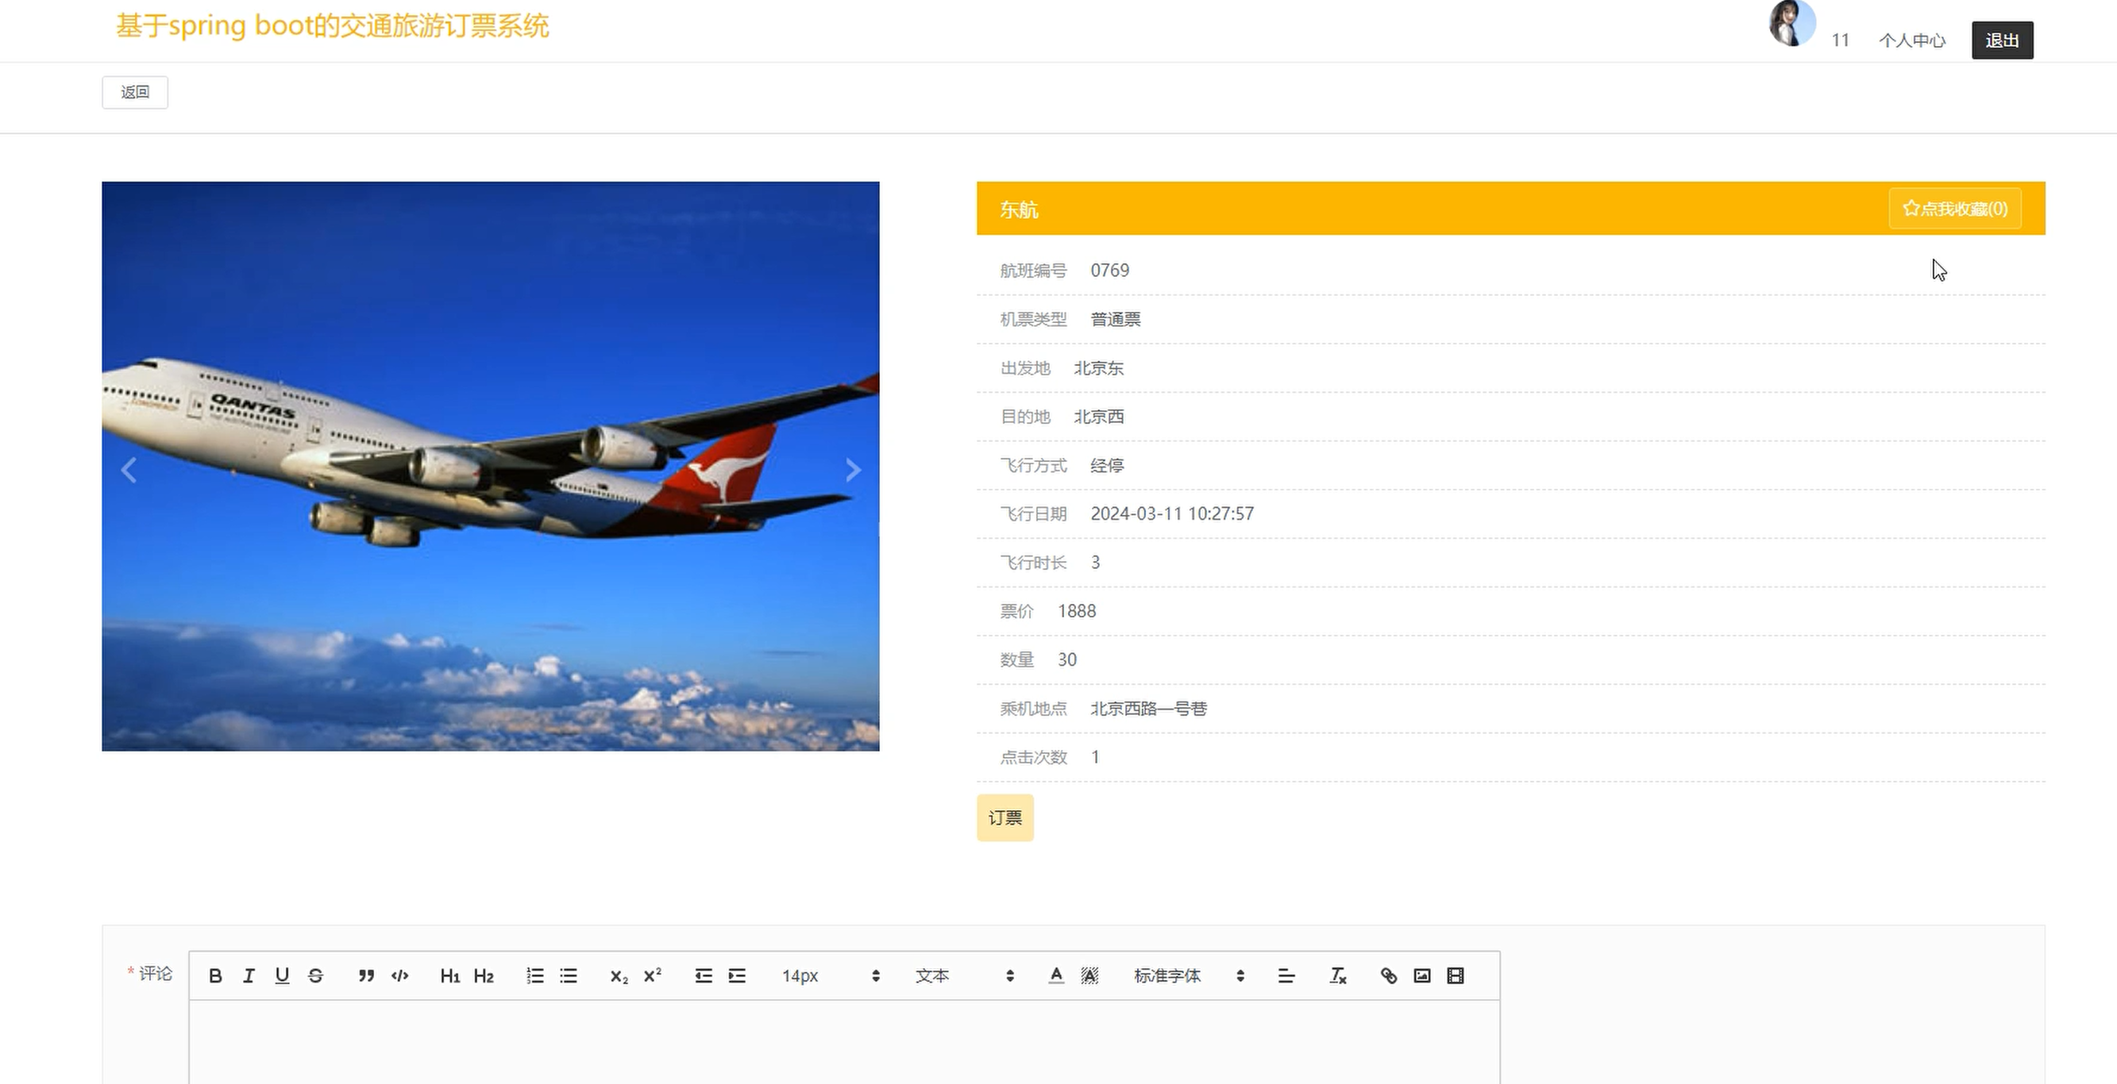Click the 点击次数 label

tap(1033, 757)
